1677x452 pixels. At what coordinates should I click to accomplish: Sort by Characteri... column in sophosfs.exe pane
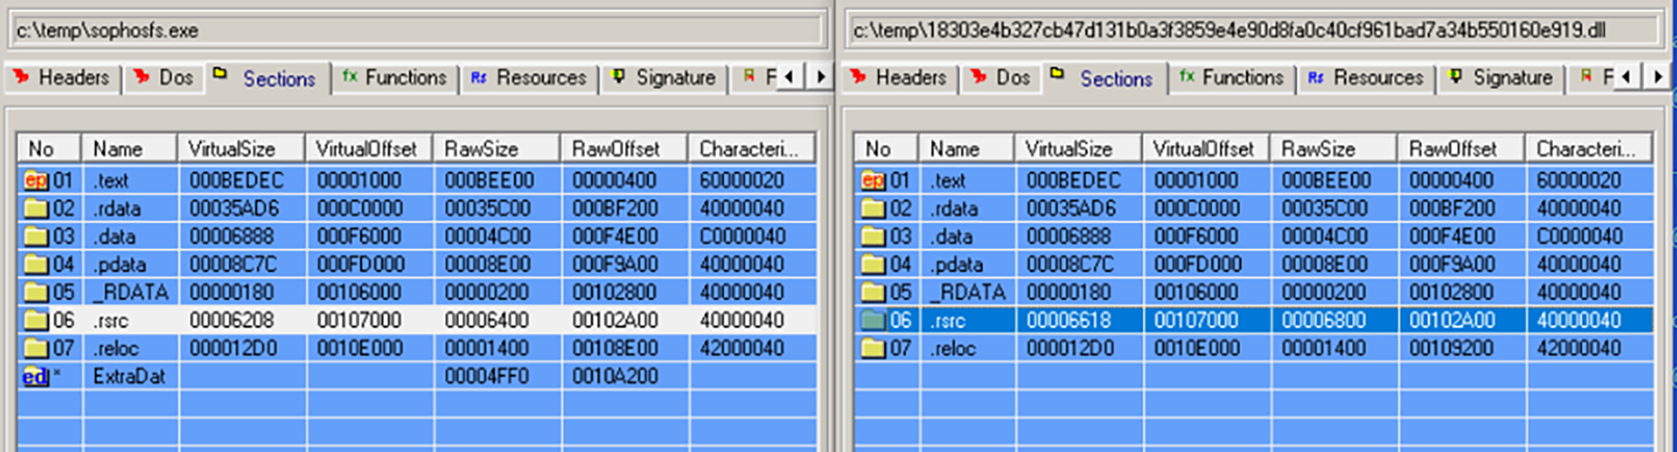(x=751, y=149)
